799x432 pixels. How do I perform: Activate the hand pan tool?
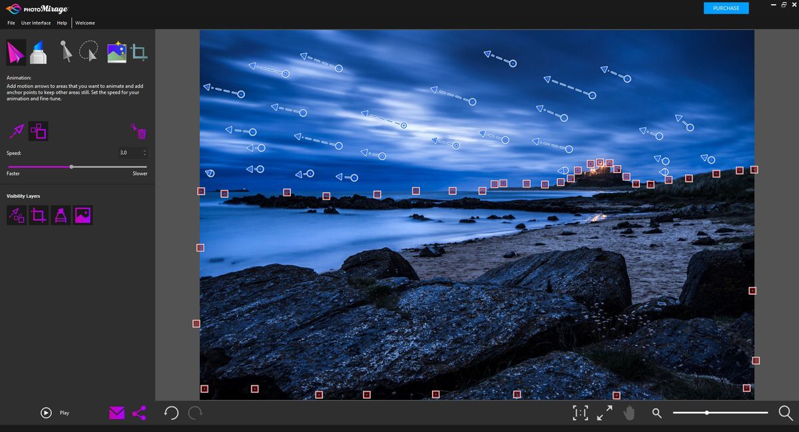coord(630,413)
